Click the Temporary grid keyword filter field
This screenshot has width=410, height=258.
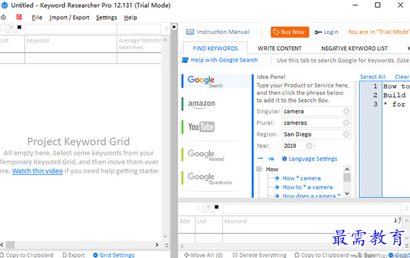312,209
